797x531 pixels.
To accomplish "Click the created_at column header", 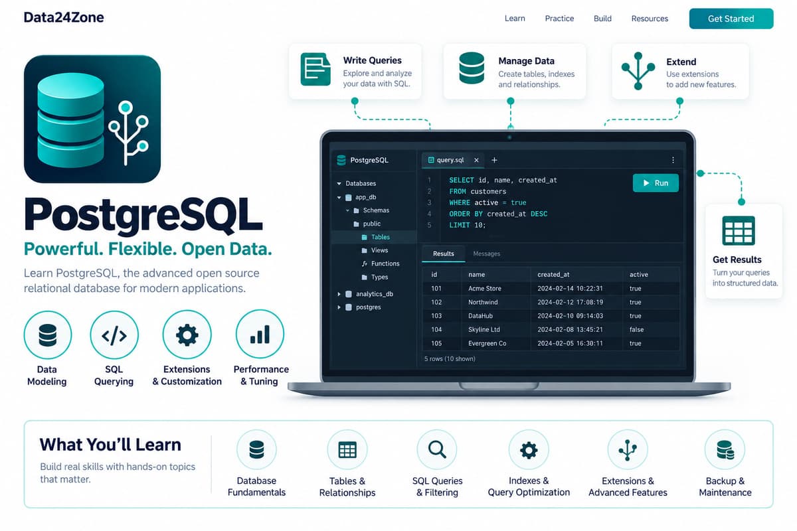I will click(554, 274).
